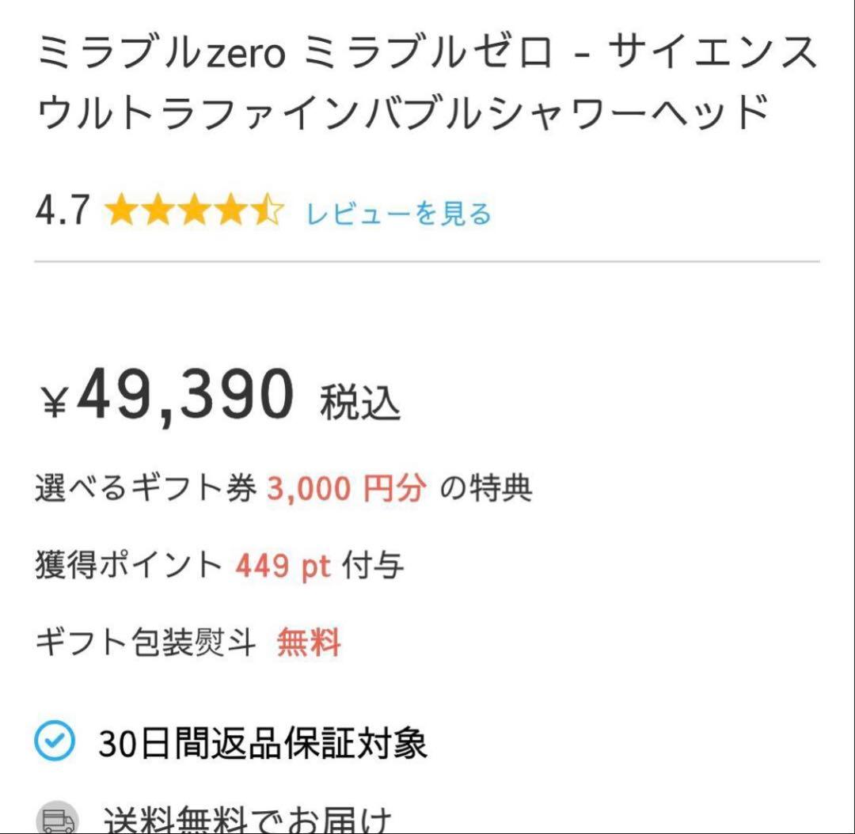Click 送料無料でお届け shipping text

[x=245, y=819]
